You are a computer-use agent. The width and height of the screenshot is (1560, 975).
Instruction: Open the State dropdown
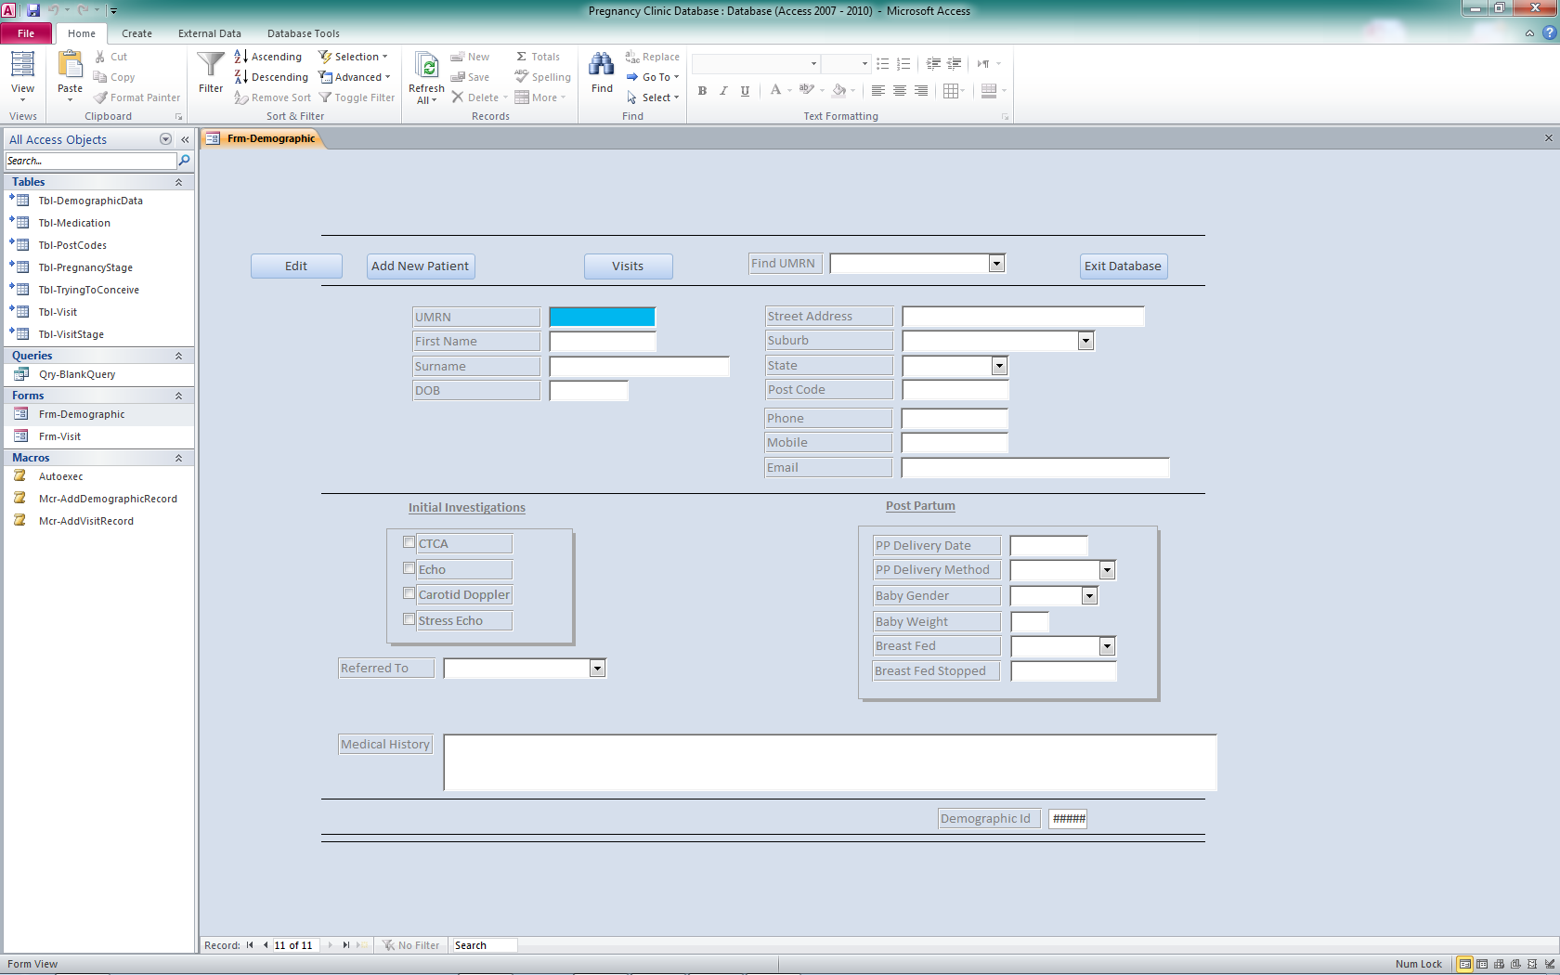pos(999,366)
